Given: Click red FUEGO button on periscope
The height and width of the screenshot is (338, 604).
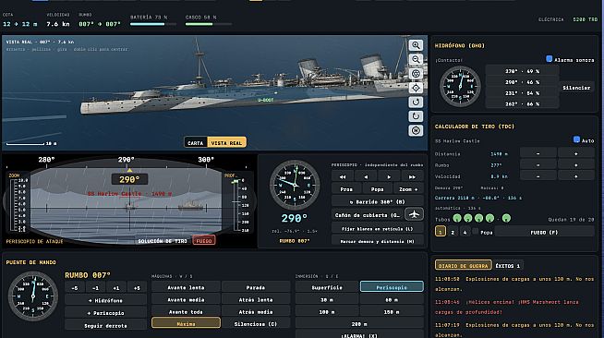Looking at the screenshot, I should coord(204,241).
